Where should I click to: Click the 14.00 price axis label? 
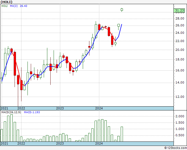(180, 82)
